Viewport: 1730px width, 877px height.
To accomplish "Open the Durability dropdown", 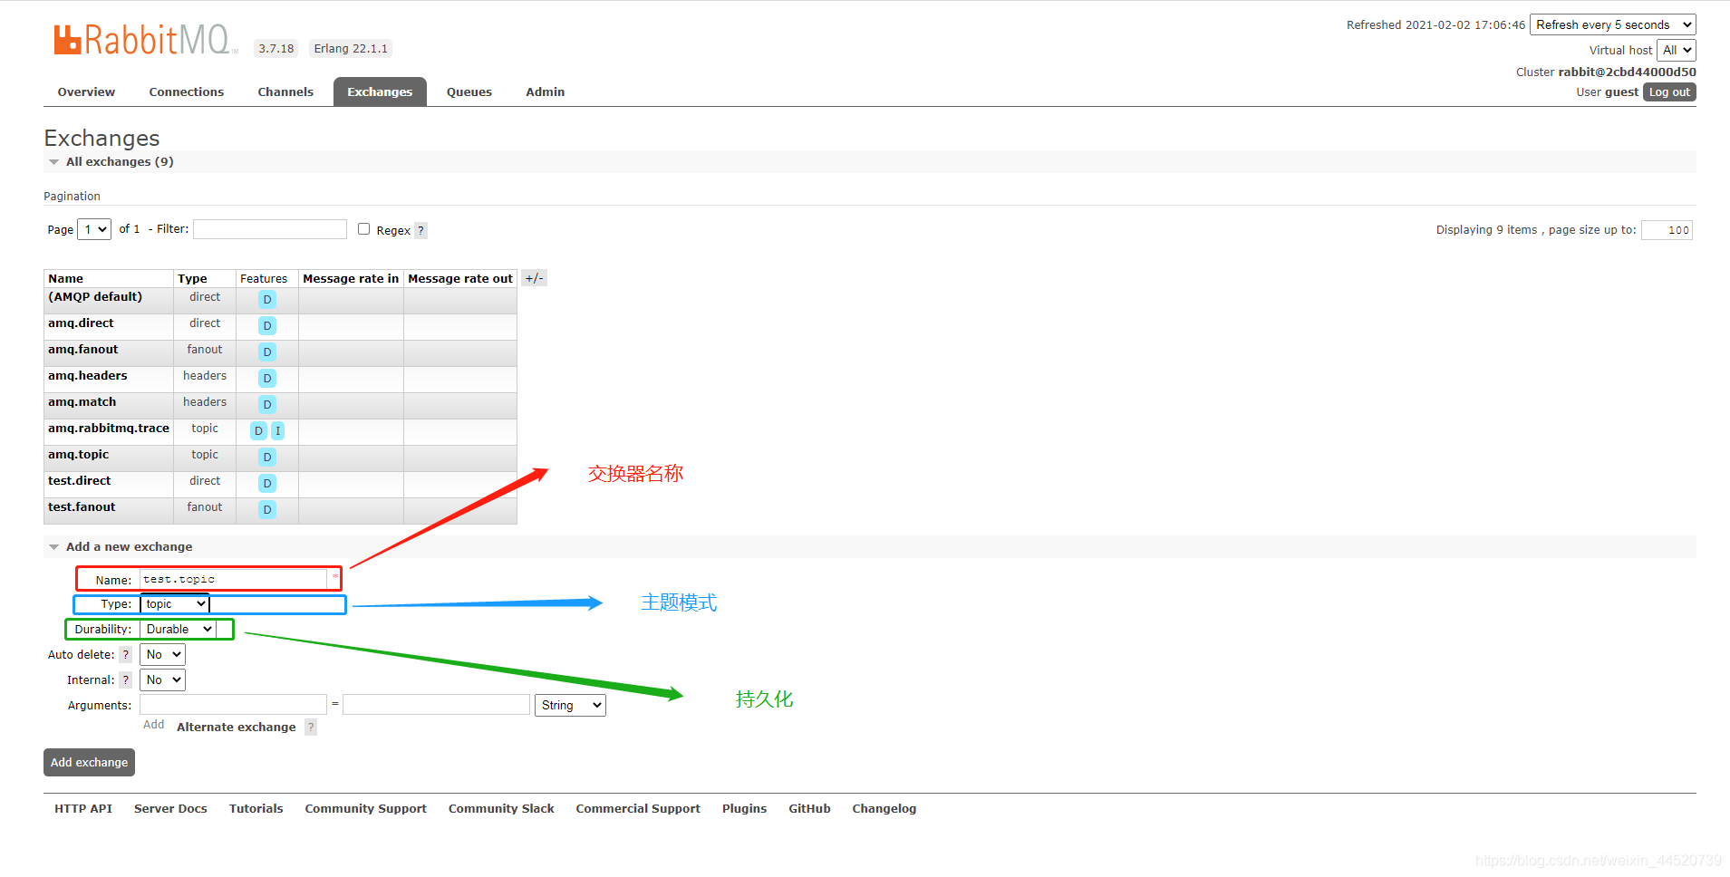I will (x=179, y=630).
